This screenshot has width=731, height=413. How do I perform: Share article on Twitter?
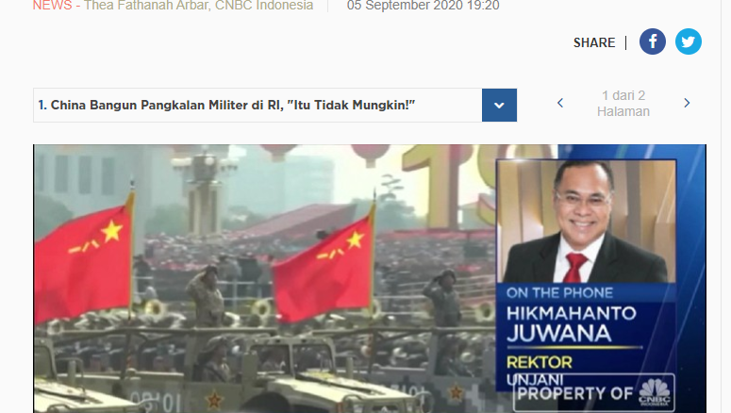point(689,41)
